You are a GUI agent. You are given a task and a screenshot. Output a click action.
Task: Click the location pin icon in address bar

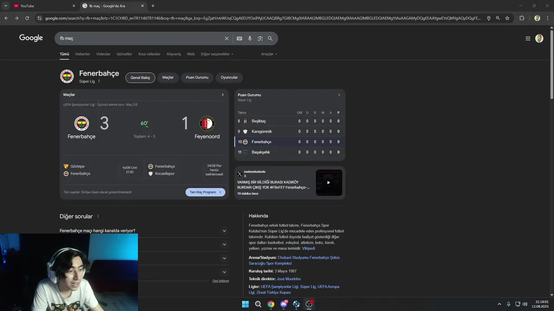(x=489, y=18)
